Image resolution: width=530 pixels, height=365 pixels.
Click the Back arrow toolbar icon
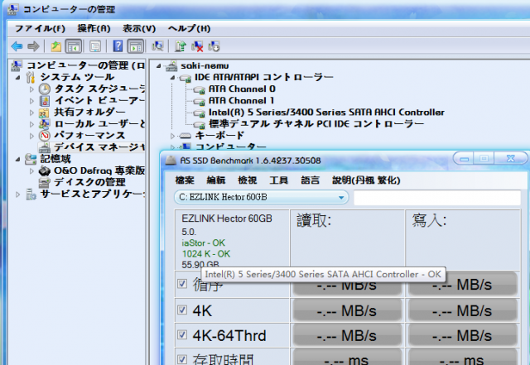click(x=17, y=46)
